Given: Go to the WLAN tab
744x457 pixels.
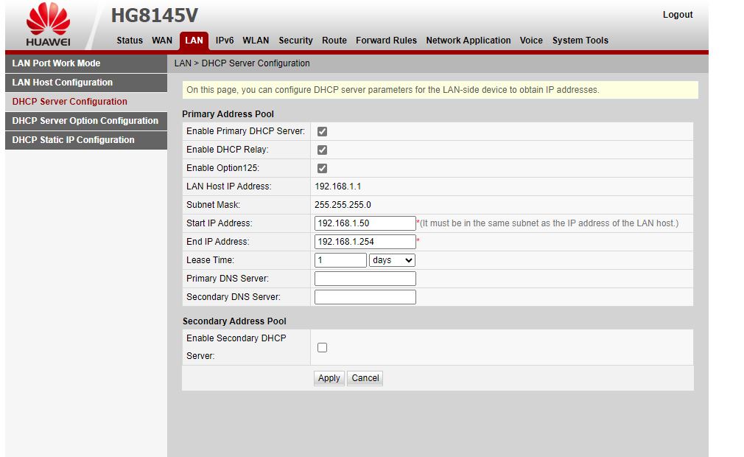Looking at the screenshot, I should click(x=256, y=41).
